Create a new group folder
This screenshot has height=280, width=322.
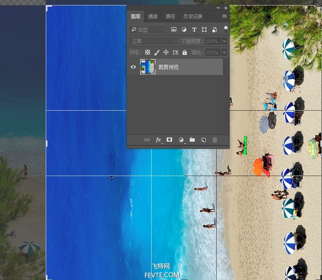click(x=192, y=140)
